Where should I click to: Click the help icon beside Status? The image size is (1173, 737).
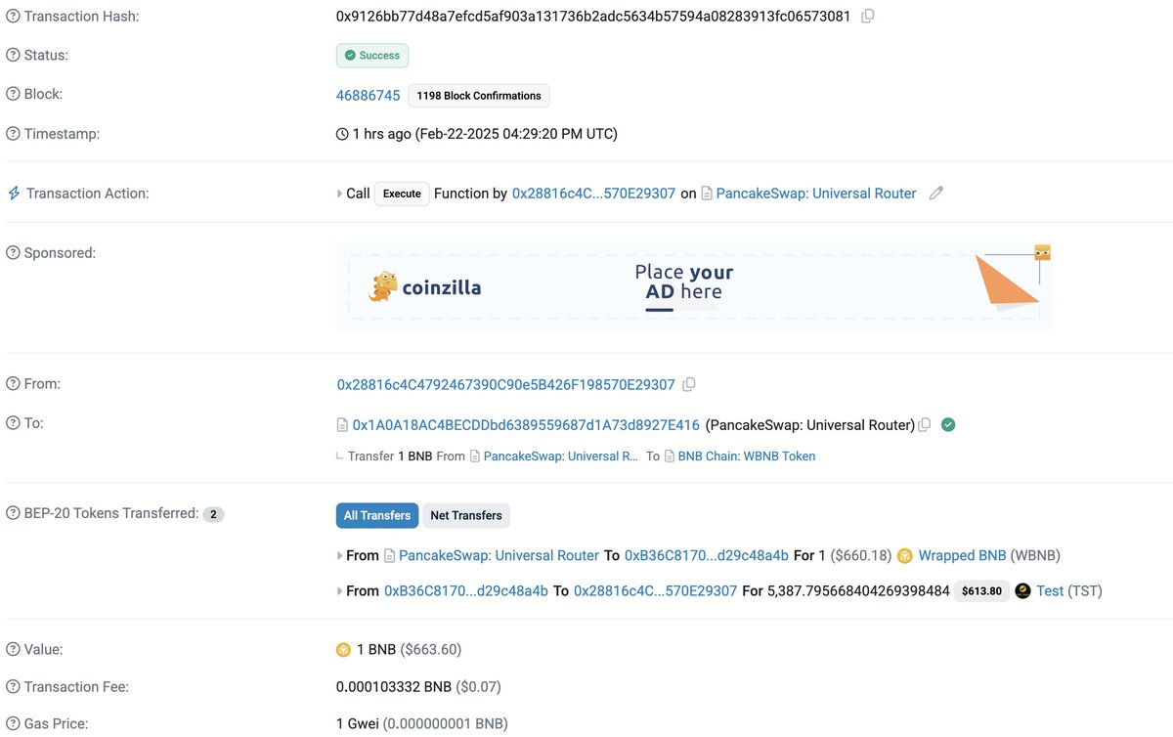(13, 55)
